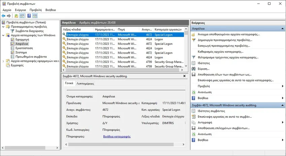This screenshot has height=156, width=286.
Task: Click the lower Ανανέωση refresh icon
Action: pos(193,134)
